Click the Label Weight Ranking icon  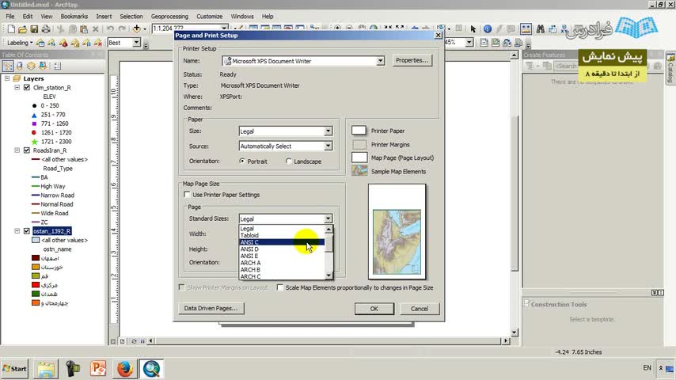63,43
